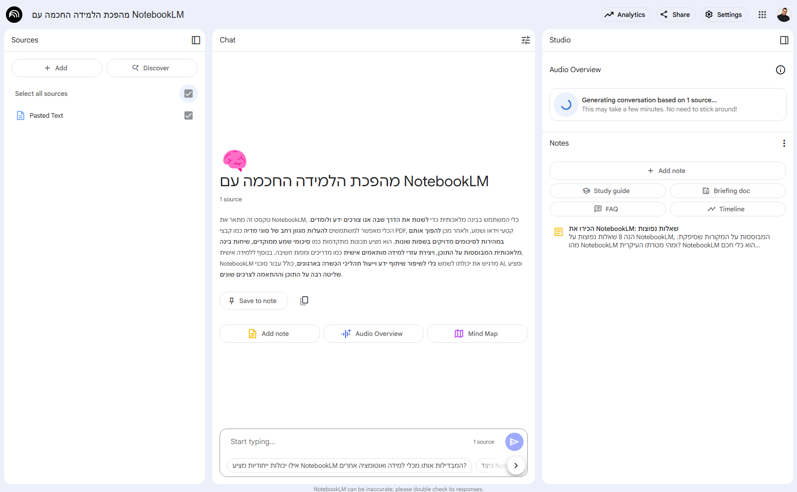Show next suggested questions arrow

516,466
